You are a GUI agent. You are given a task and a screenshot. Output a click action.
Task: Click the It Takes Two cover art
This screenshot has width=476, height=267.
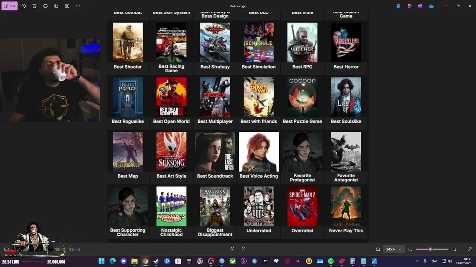(x=259, y=97)
